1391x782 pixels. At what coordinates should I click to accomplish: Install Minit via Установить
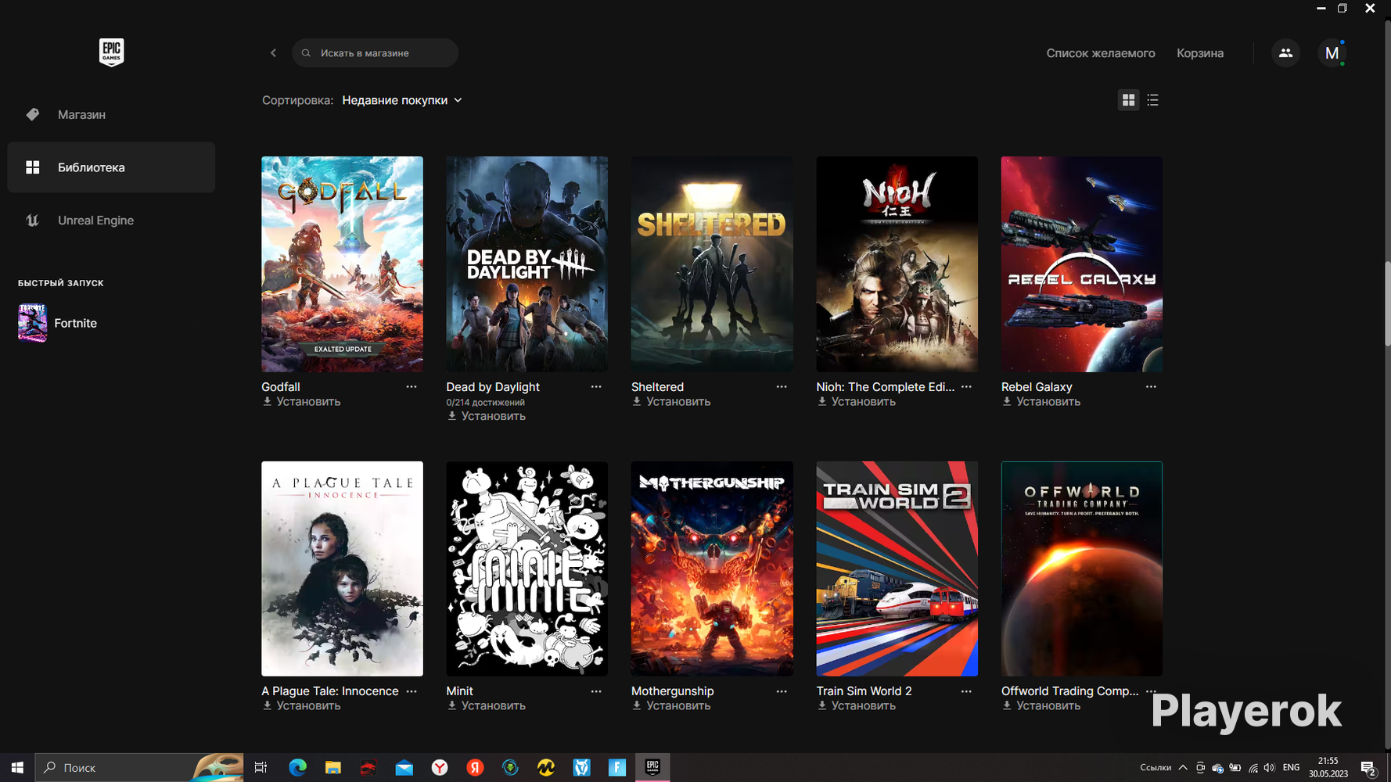[486, 706]
